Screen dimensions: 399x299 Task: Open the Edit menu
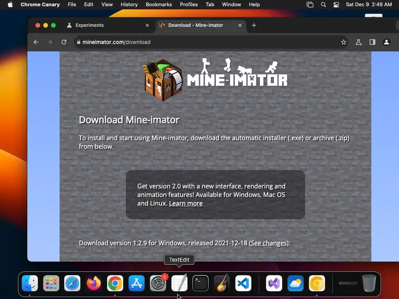tap(88, 5)
